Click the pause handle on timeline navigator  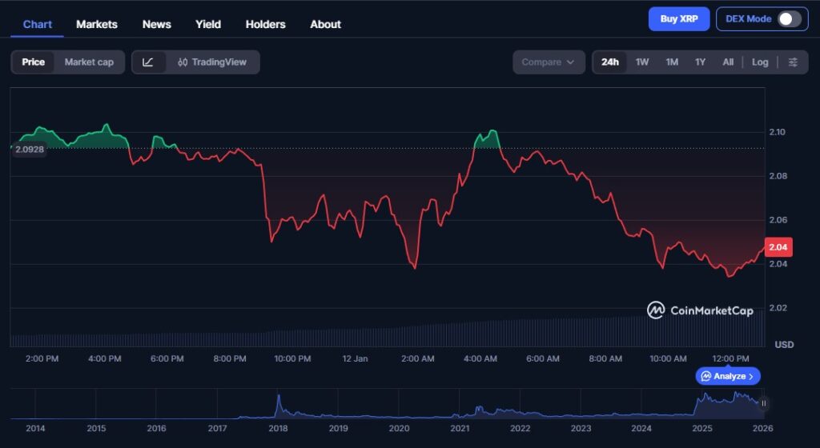pyautogui.click(x=763, y=404)
